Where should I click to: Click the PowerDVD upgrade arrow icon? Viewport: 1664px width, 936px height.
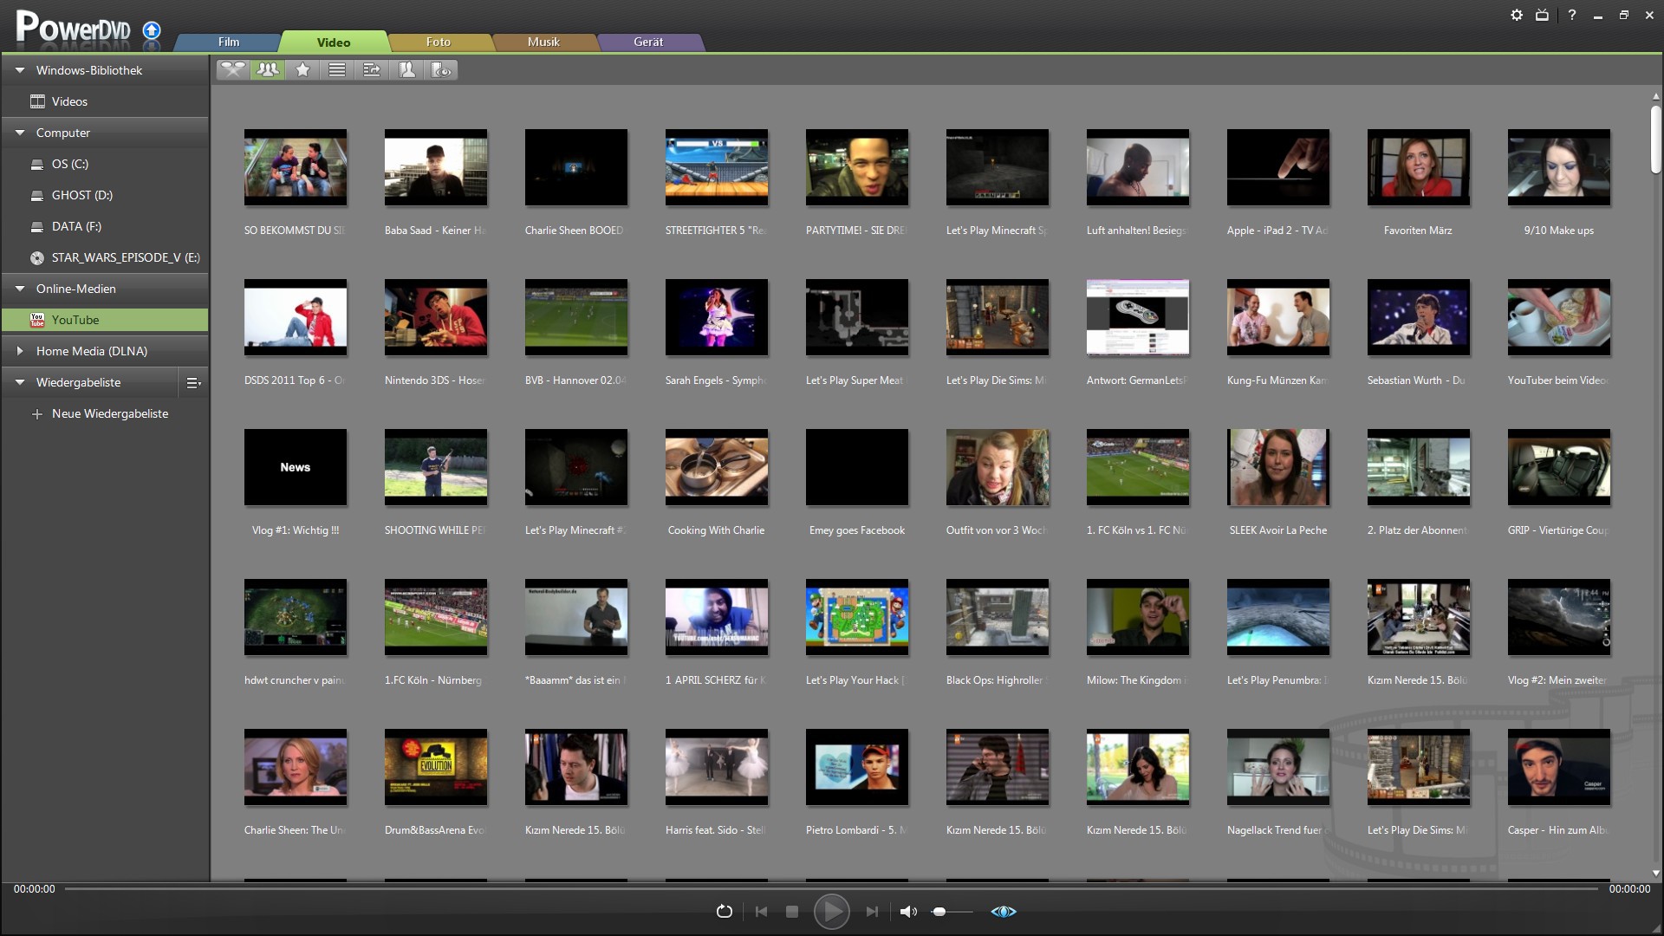tap(151, 31)
